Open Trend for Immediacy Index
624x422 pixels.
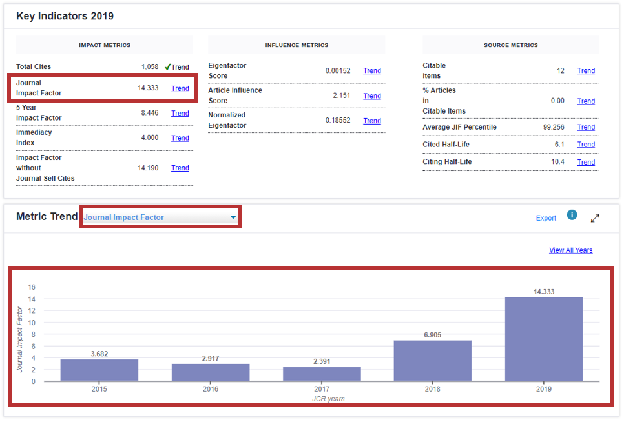point(180,137)
